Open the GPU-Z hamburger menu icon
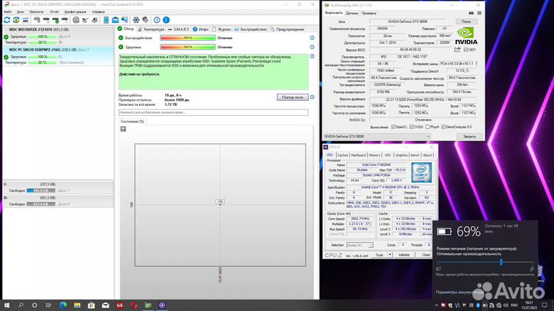554x311 pixels. [479, 13]
